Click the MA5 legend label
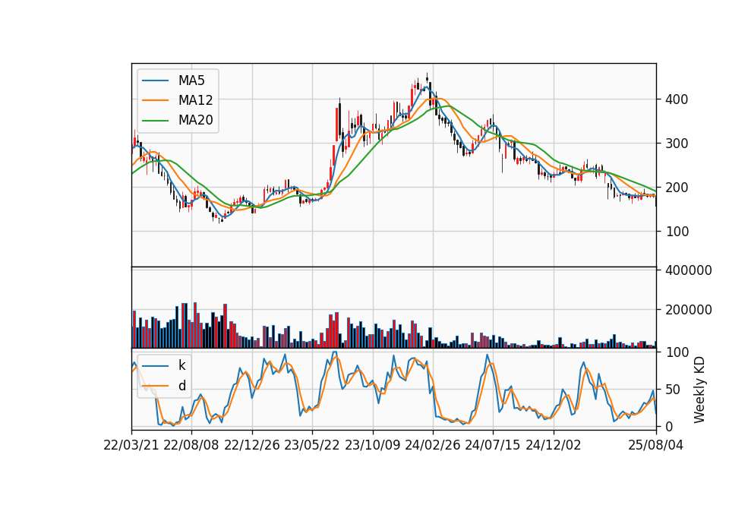729x524 pixels. coord(191,80)
